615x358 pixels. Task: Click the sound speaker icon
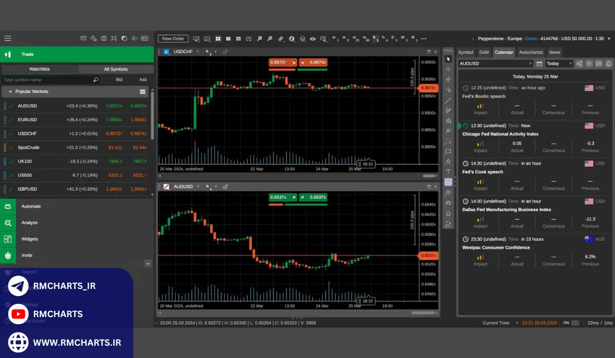coord(134,38)
